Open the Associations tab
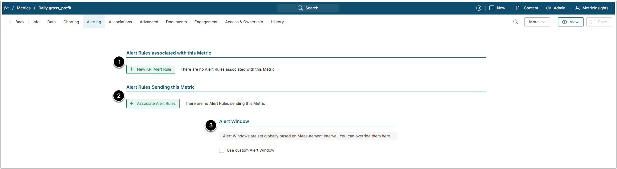Screen dimensions: 617x169 (x=120, y=22)
